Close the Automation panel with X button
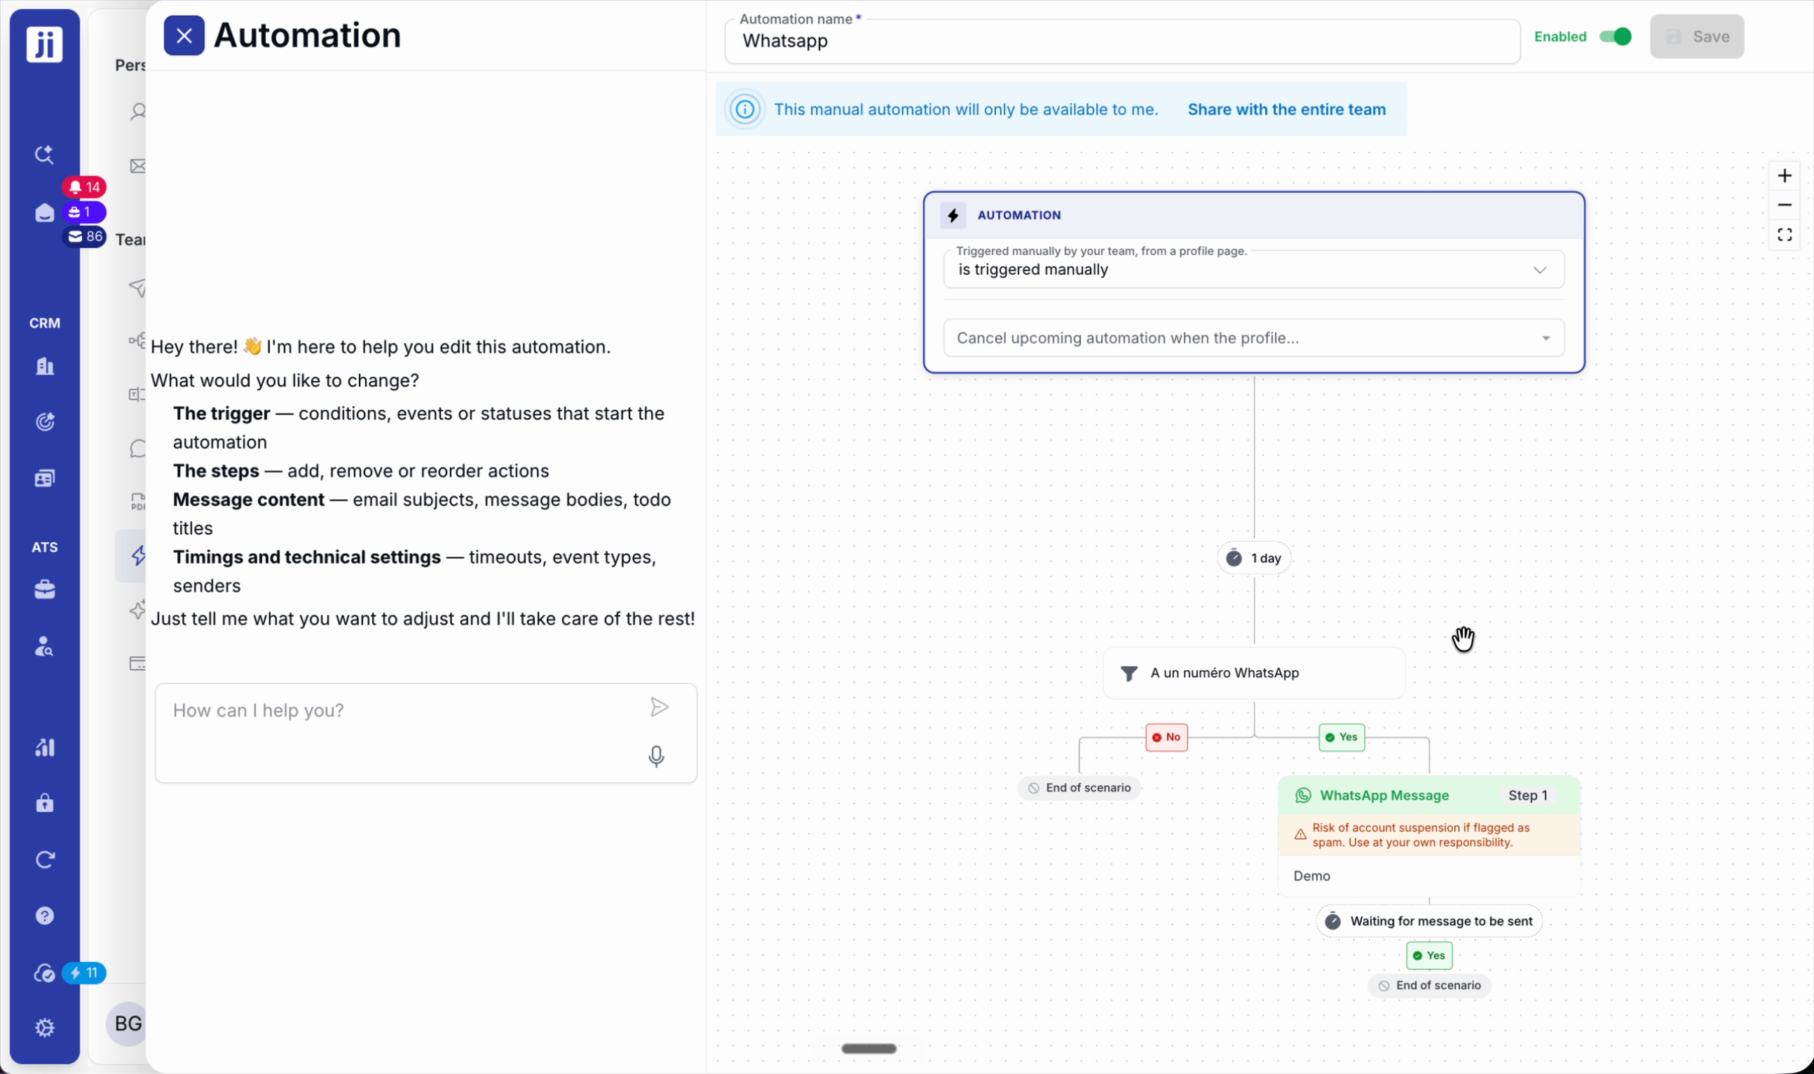 pos(184,36)
